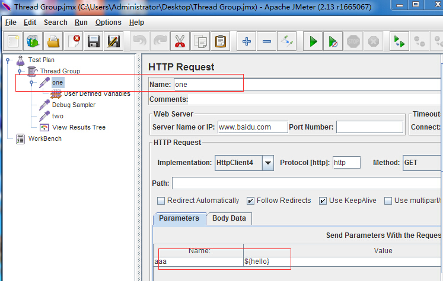
Task: Save the test plan with floppy icon
Action: point(94,41)
